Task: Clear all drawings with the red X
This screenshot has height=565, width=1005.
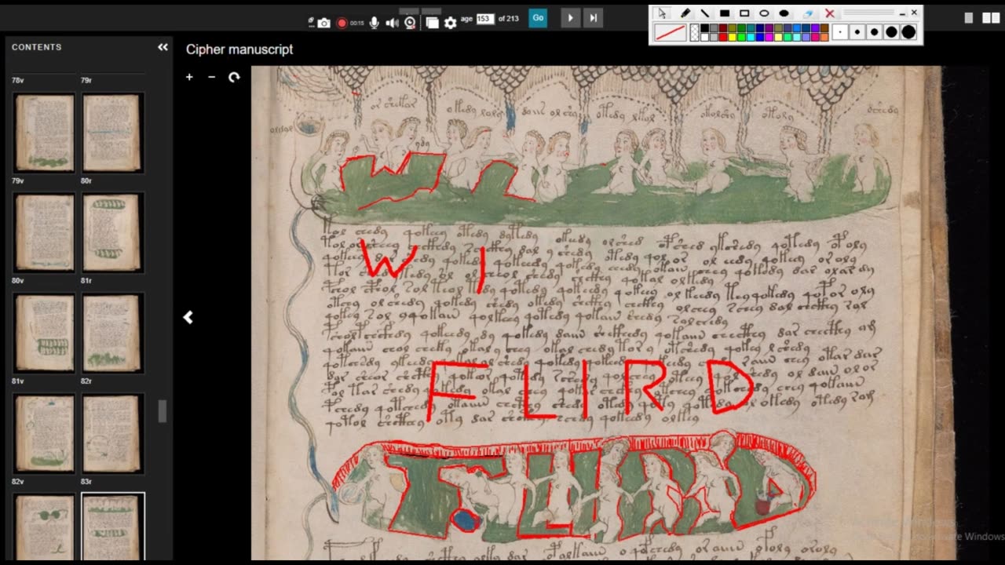Action: tap(830, 13)
